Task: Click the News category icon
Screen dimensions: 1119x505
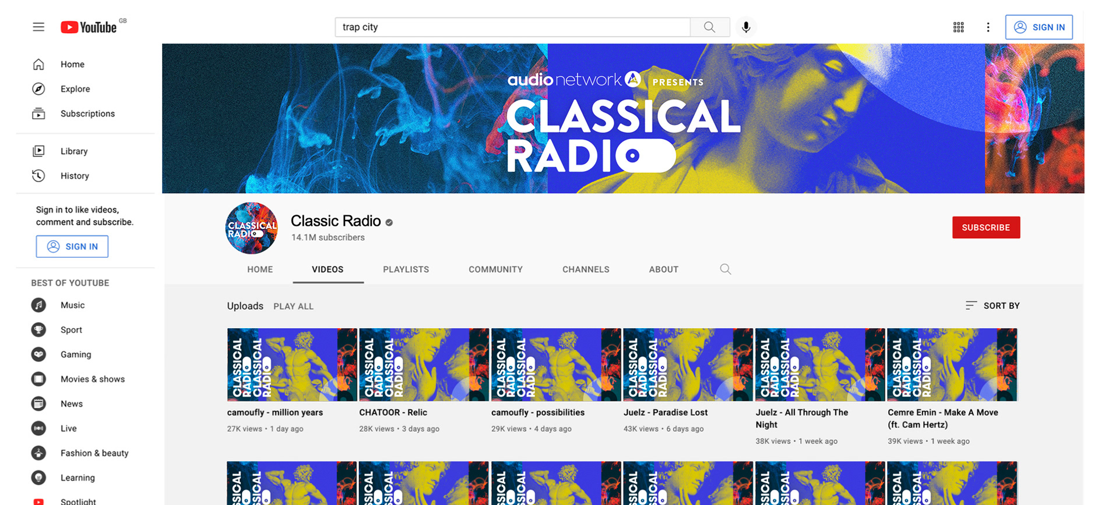Action: tap(38, 403)
